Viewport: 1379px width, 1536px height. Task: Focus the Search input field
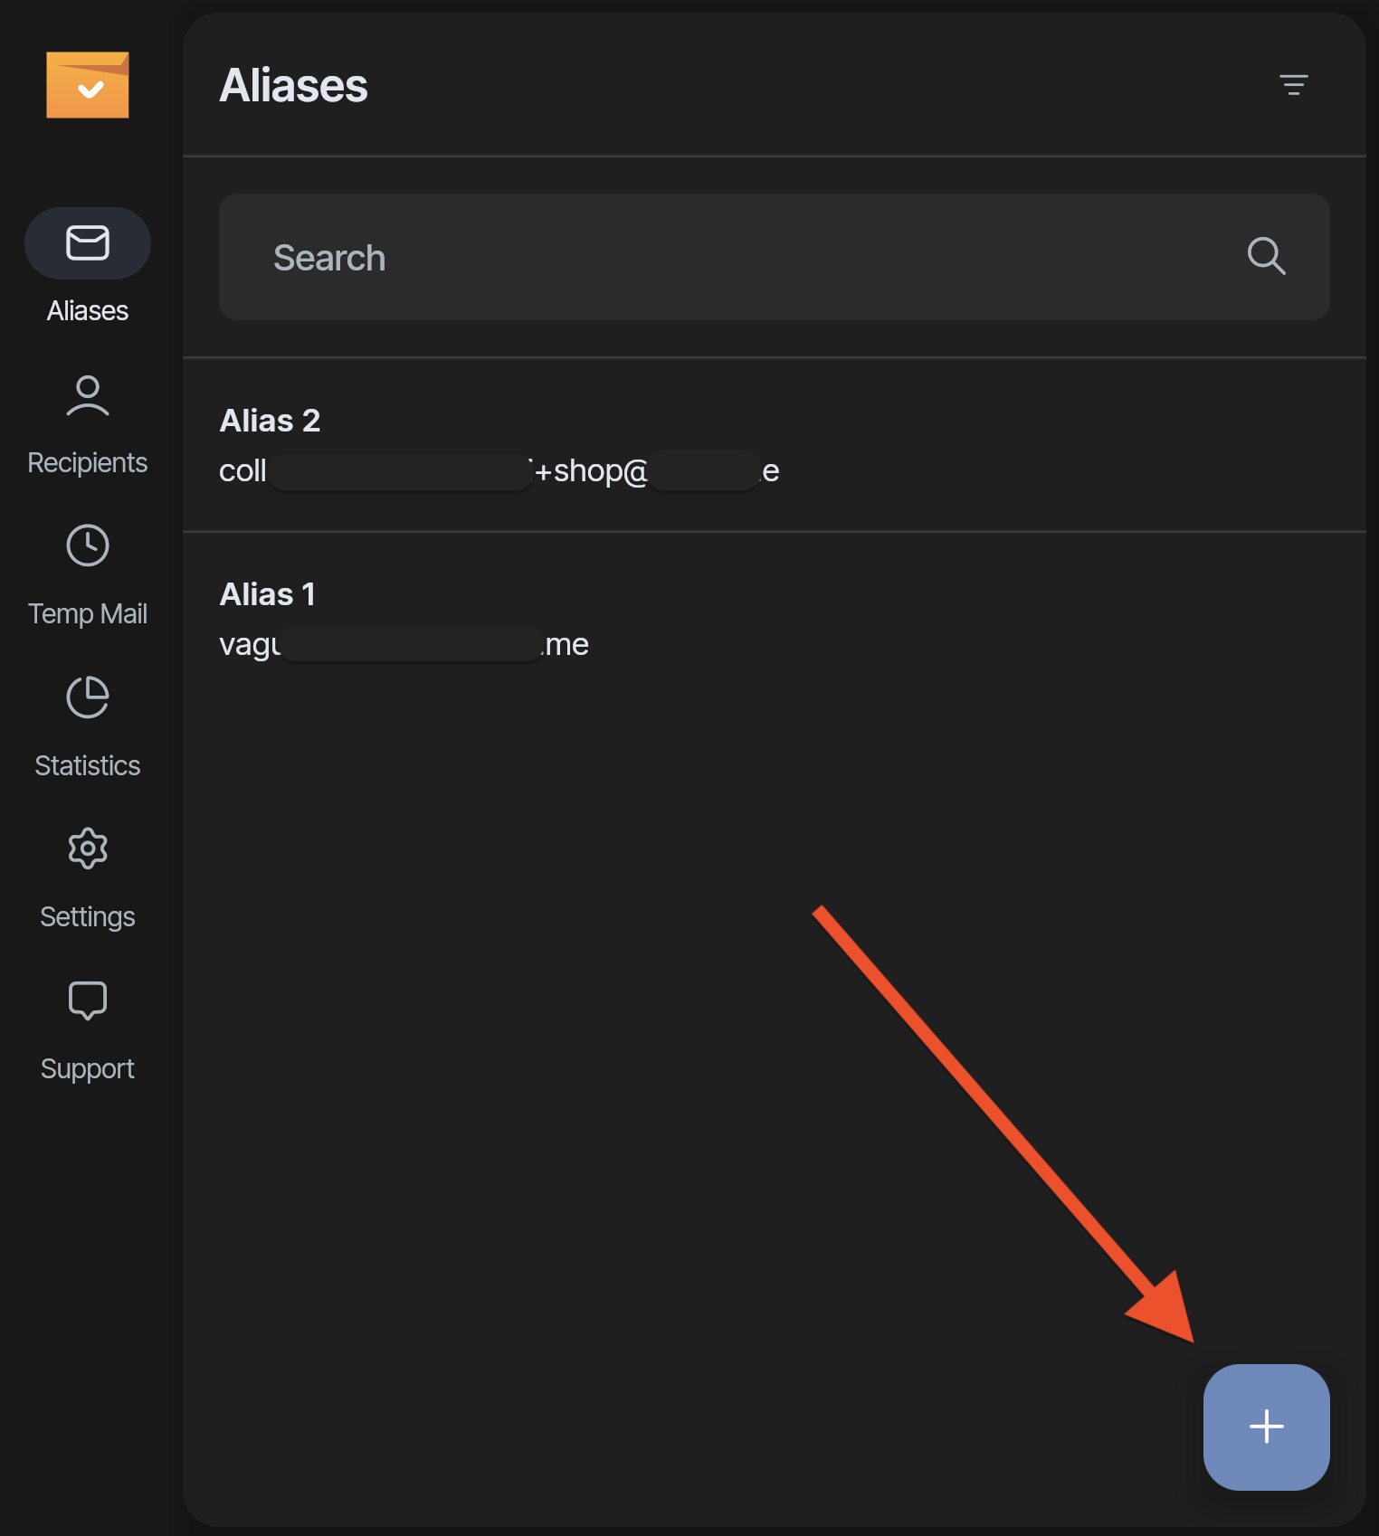point(774,257)
